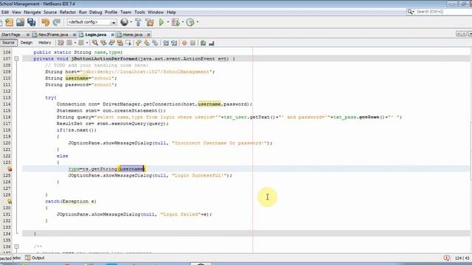472x265 pixels.
Task: Click the Debug Project icon
Action: point(176,22)
